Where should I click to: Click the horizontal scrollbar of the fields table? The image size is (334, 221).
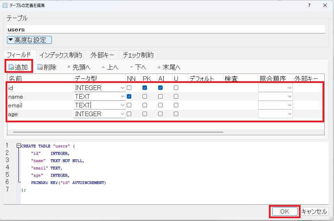click(x=118, y=132)
